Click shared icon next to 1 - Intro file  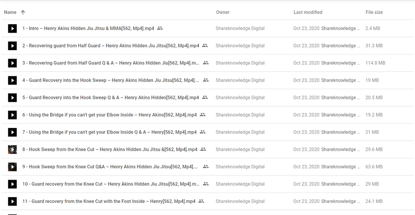pos(160,28)
